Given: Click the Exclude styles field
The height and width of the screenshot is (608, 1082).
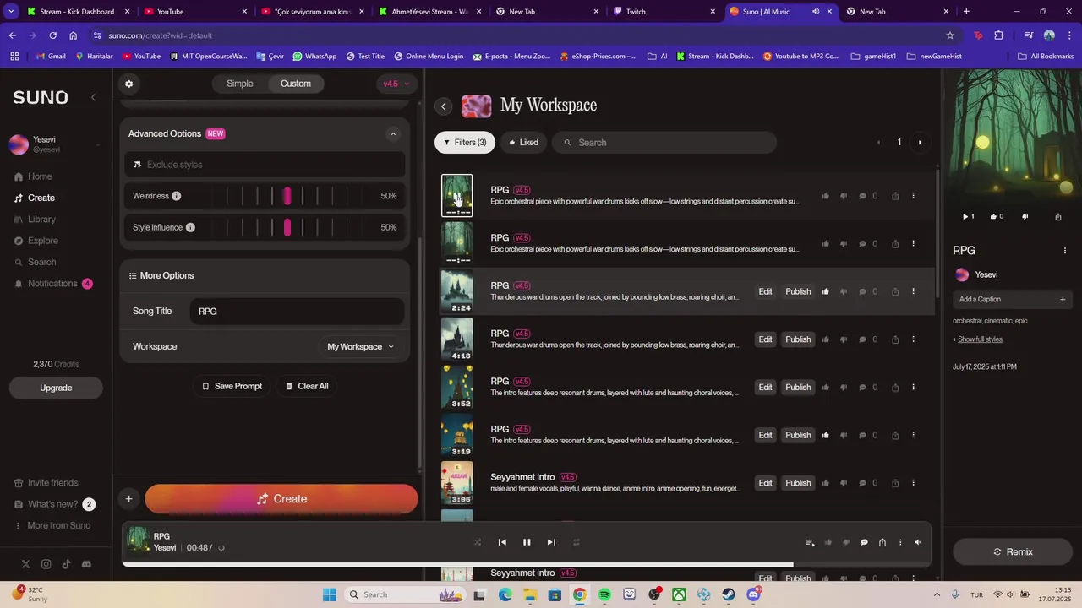Looking at the screenshot, I should (x=265, y=165).
